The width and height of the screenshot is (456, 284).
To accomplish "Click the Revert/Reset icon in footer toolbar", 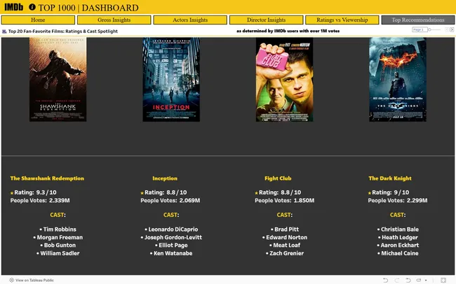I will (x=408, y=281).
